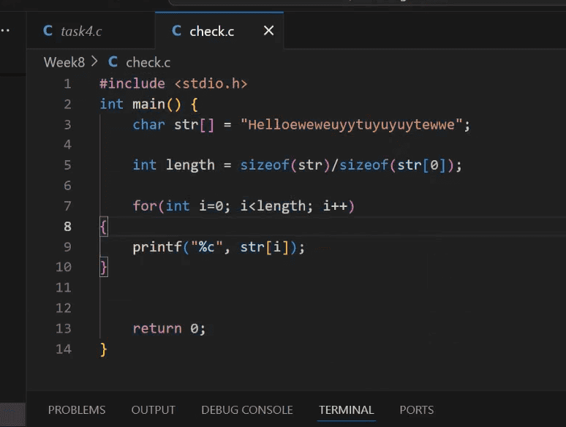Open check.c breadcrumb symbol dropdown

tap(148, 62)
